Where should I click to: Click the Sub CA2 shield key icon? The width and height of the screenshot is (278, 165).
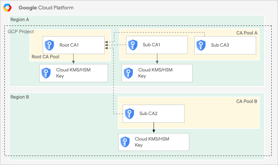click(x=129, y=114)
